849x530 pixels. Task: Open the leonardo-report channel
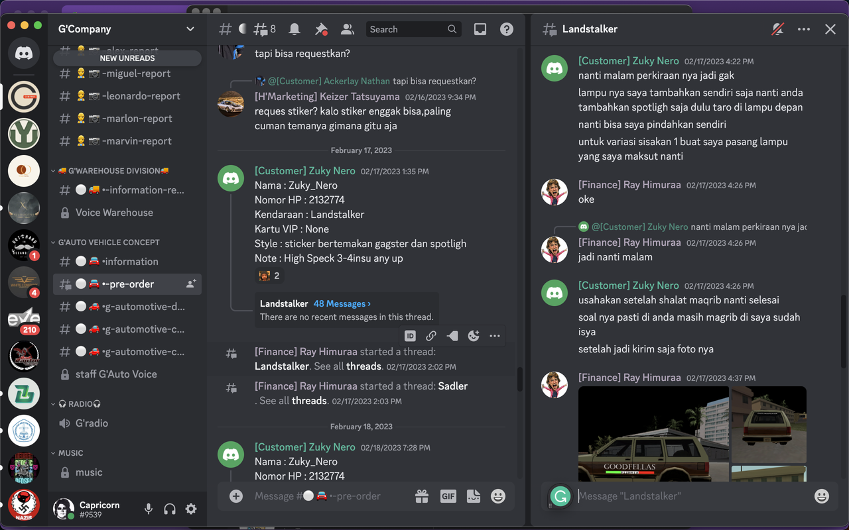pos(127,96)
